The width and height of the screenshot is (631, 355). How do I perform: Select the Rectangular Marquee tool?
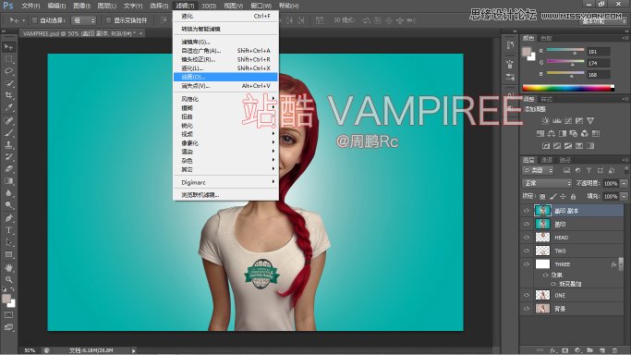8,59
